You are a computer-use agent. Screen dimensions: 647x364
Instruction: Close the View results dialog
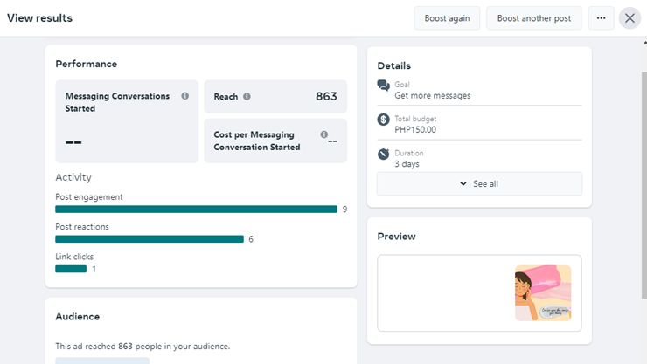pyautogui.click(x=630, y=18)
